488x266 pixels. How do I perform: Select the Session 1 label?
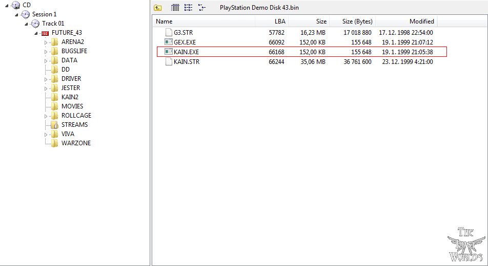click(x=45, y=14)
